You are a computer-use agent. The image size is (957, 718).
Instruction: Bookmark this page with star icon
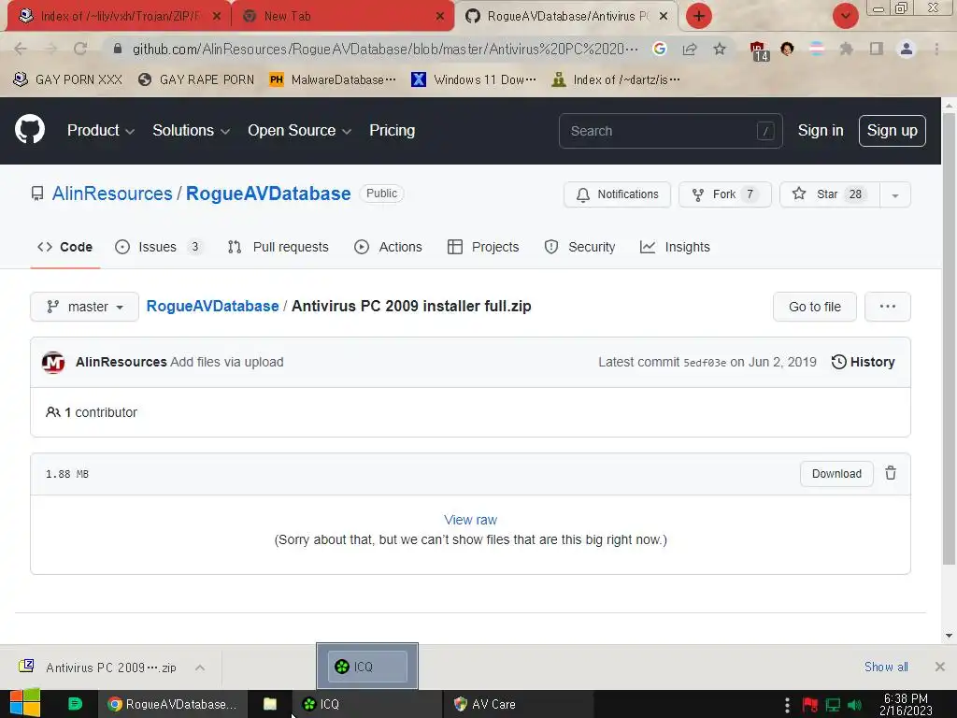(720, 49)
